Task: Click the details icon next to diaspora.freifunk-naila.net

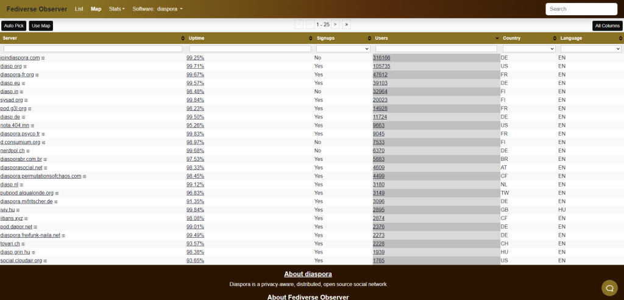Action: [63, 235]
